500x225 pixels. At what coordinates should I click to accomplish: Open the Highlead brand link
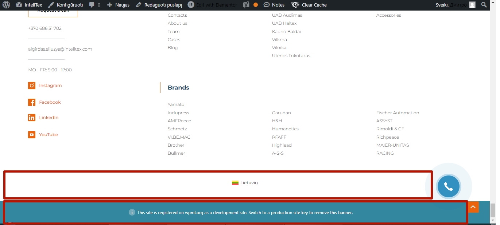click(x=282, y=145)
